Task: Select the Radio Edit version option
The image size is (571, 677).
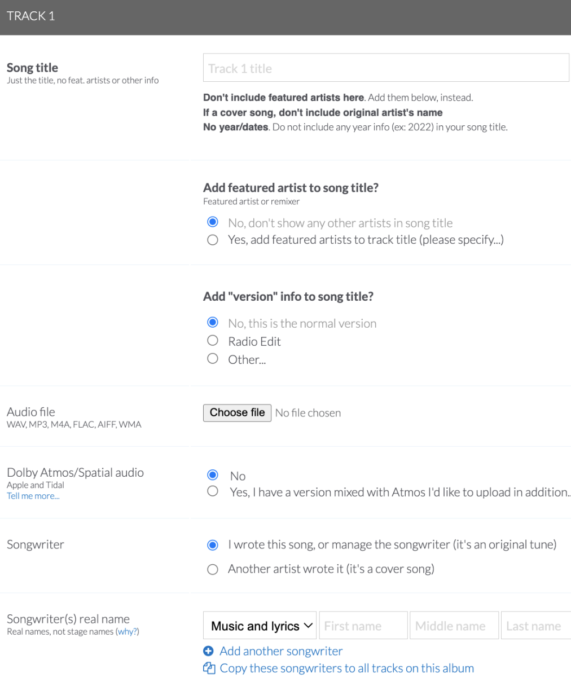Action: (x=213, y=340)
